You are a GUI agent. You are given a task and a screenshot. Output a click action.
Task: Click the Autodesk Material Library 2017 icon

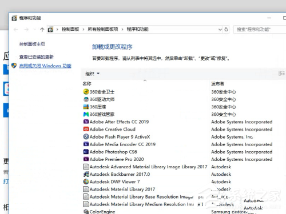(x=86, y=189)
